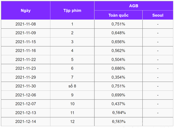The image size is (174, 128).
Task: Click the Tập phim column header
Action: tap(72, 11)
